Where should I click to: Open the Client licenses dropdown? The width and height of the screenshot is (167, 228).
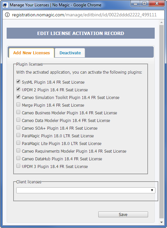pyautogui.click(x=86, y=190)
